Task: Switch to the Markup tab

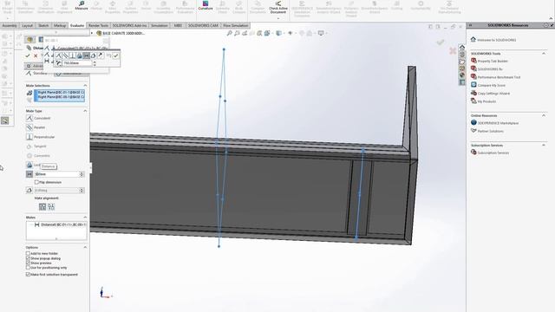Action: [60, 25]
